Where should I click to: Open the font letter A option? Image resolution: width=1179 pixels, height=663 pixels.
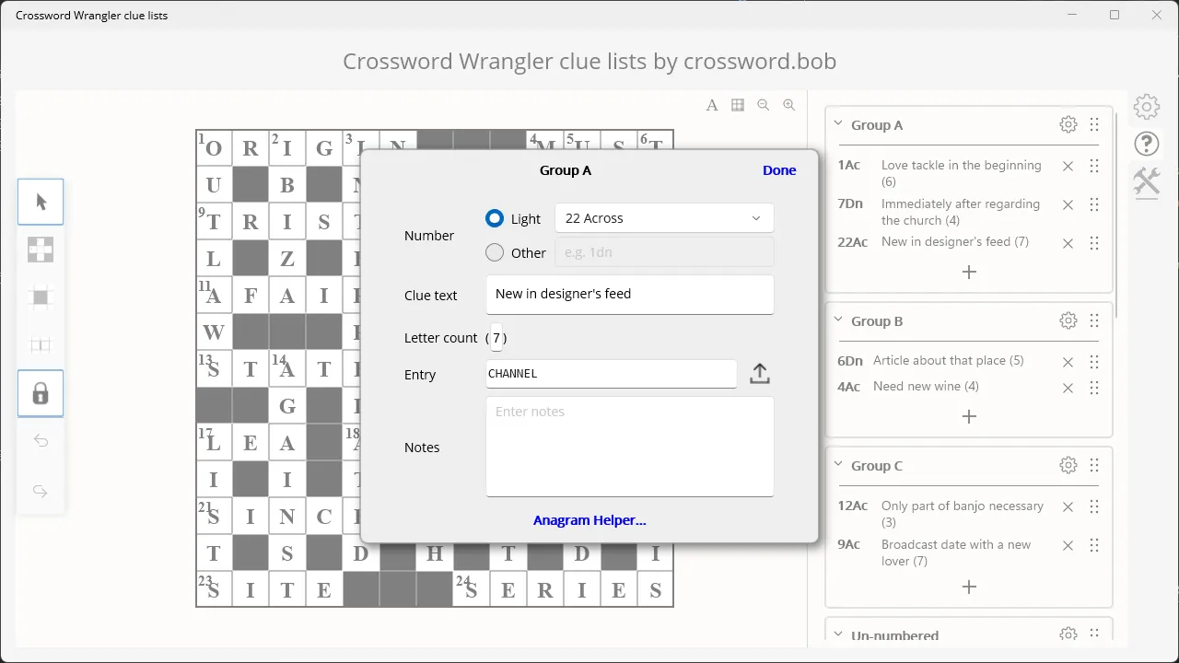point(712,105)
